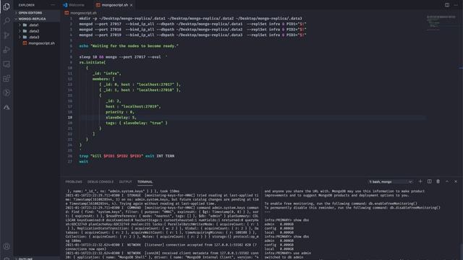Viewport: 463px width, 260px height.
Task: Open the Source Control view
Action: pos(7,35)
